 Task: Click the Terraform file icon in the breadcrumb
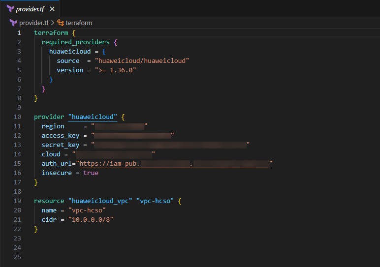pos(13,23)
